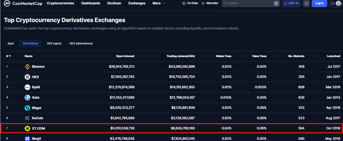The height and width of the screenshot is (141, 343).
Task: Click the BingX logo icon
Action: pyautogui.click(x=27, y=138)
